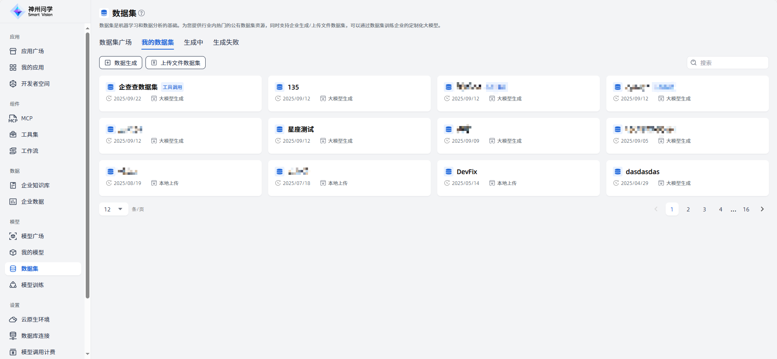Open 云原生环境 settings
Viewport: 777px width, 359px height.
[x=35, y=320]
